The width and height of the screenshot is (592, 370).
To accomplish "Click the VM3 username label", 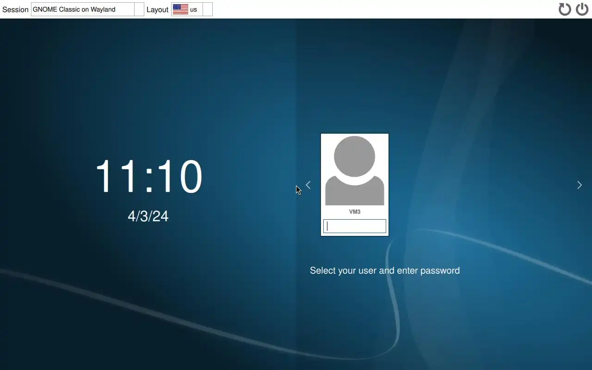I will coord(355,212).
